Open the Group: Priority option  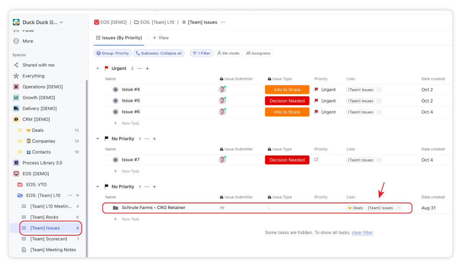[113, 53]
